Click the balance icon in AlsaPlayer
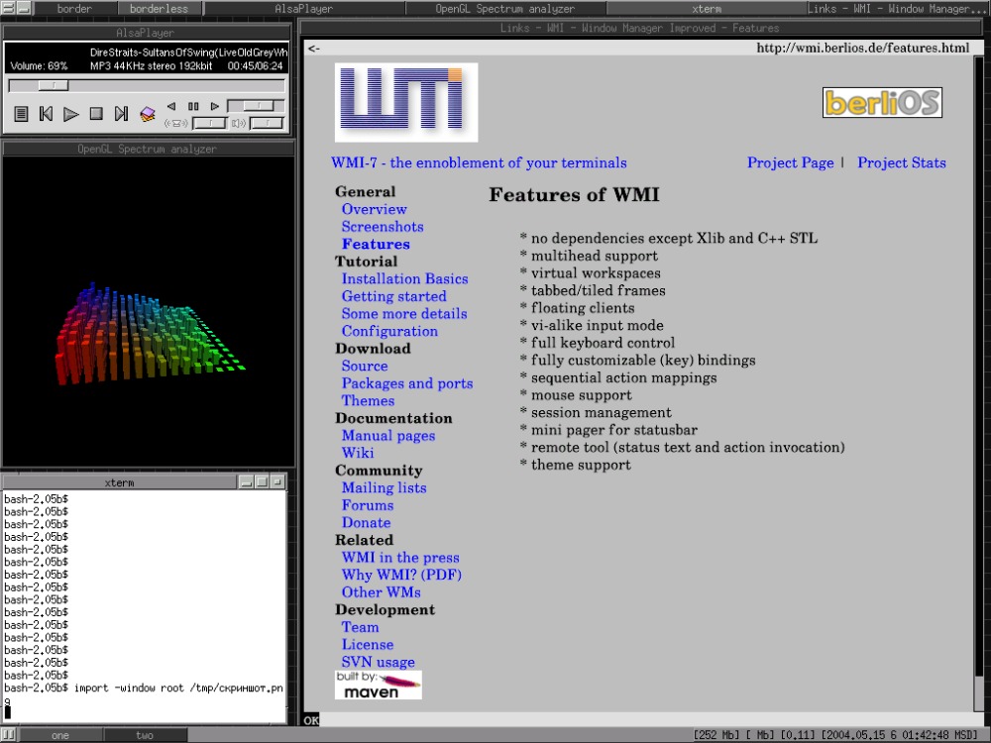This screenshot has height=743, width=991. (x=176, y=123)
